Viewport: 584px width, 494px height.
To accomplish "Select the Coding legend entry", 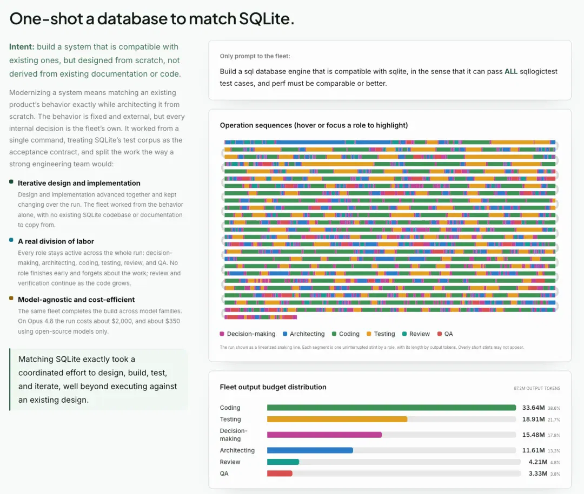I will tap(346, 334).
